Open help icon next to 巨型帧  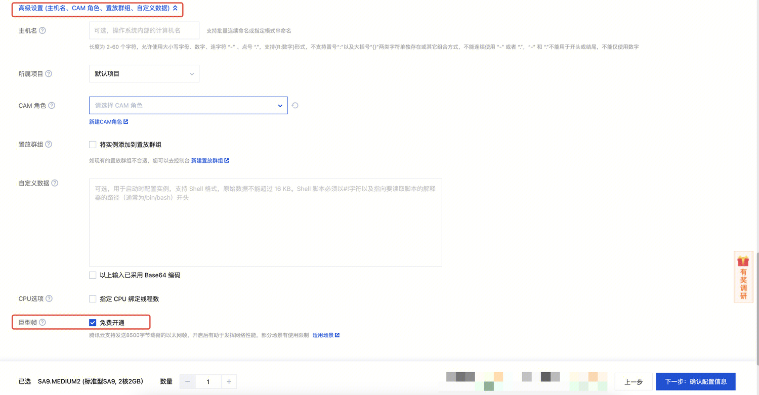43,322
